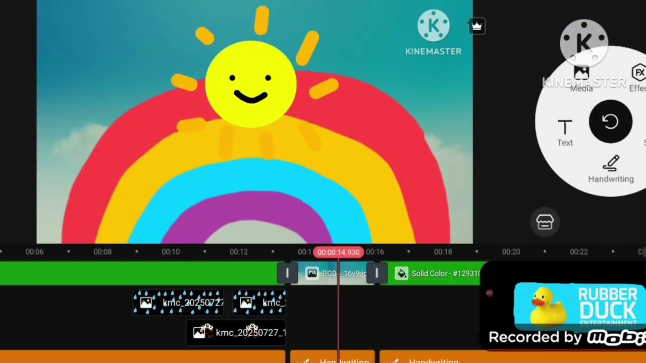646x363 pixels.
Task: Click the 00:16 mark on the ruler
Action: (375, 252)
